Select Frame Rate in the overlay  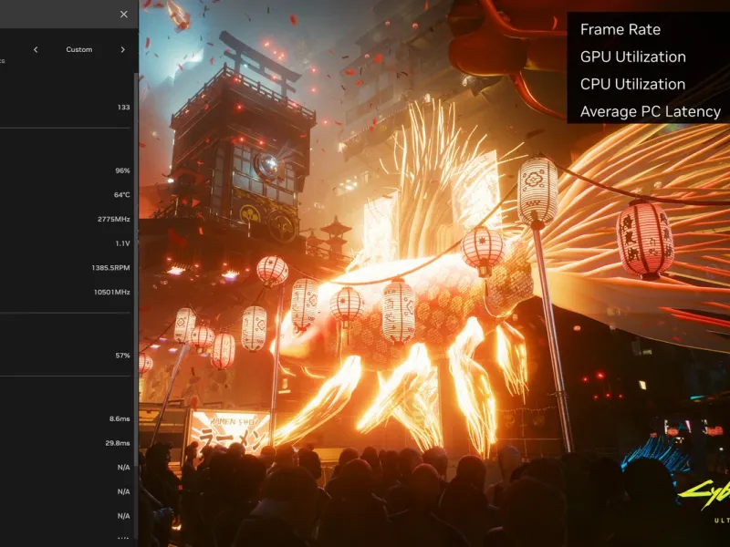click(x=620, y=30)
